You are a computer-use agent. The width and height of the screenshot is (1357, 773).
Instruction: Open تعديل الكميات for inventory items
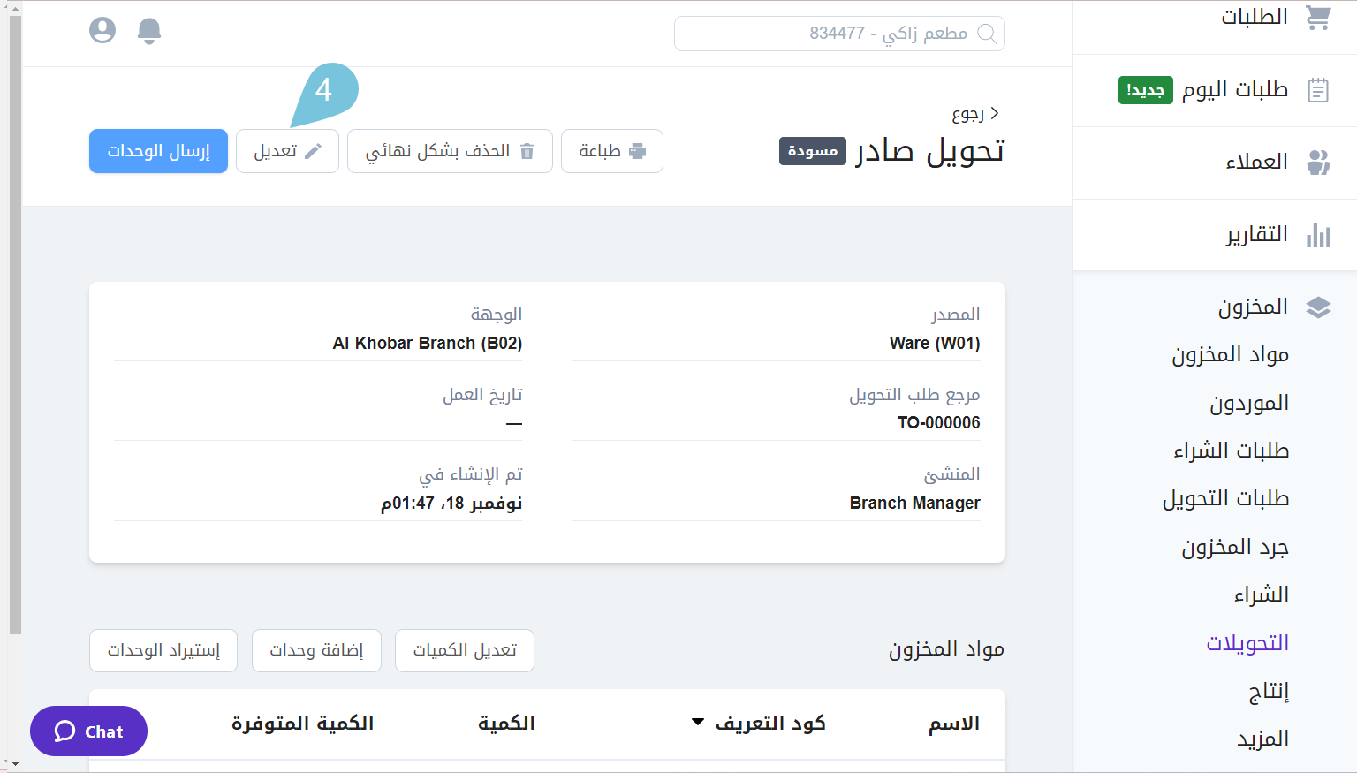tap(464, 650)
